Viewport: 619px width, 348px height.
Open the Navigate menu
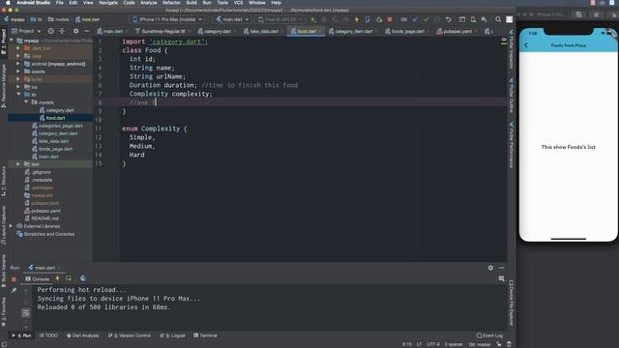[x=108, y=3]
